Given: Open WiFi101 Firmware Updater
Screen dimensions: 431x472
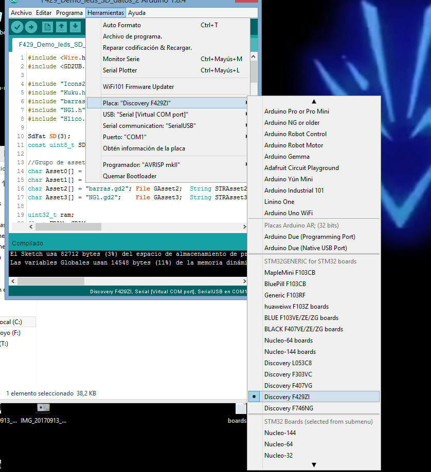Looking at the screenshot, I should (x=169, y=87).
